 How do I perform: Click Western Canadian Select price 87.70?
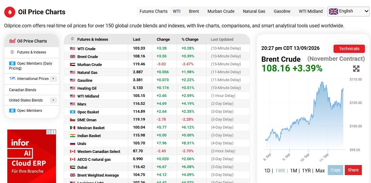tap(138, 151)
